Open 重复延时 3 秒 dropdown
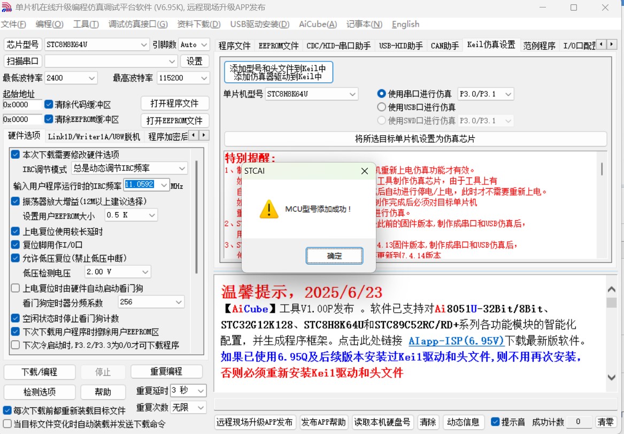 pos(188,391)
